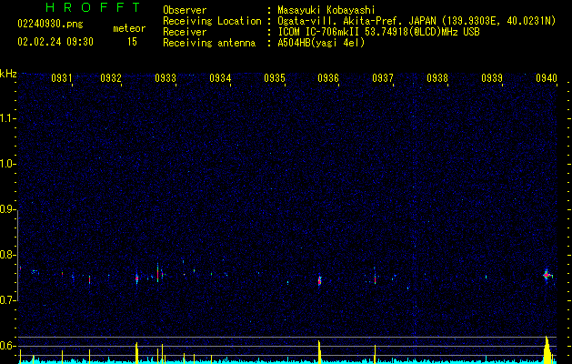Screen dimensions: 572x364
Task: Click the red meteor echo below 0936
Action: 319,281
